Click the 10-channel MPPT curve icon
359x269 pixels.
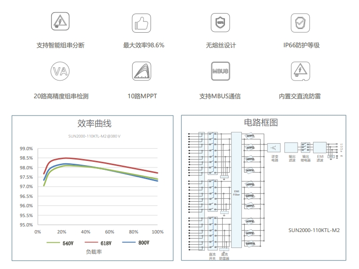click(142, 72)
